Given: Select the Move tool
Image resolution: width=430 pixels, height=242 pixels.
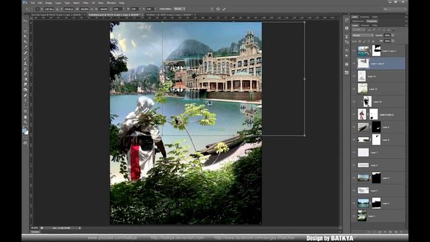Looking at the screenshot, I should click(26, 21).
